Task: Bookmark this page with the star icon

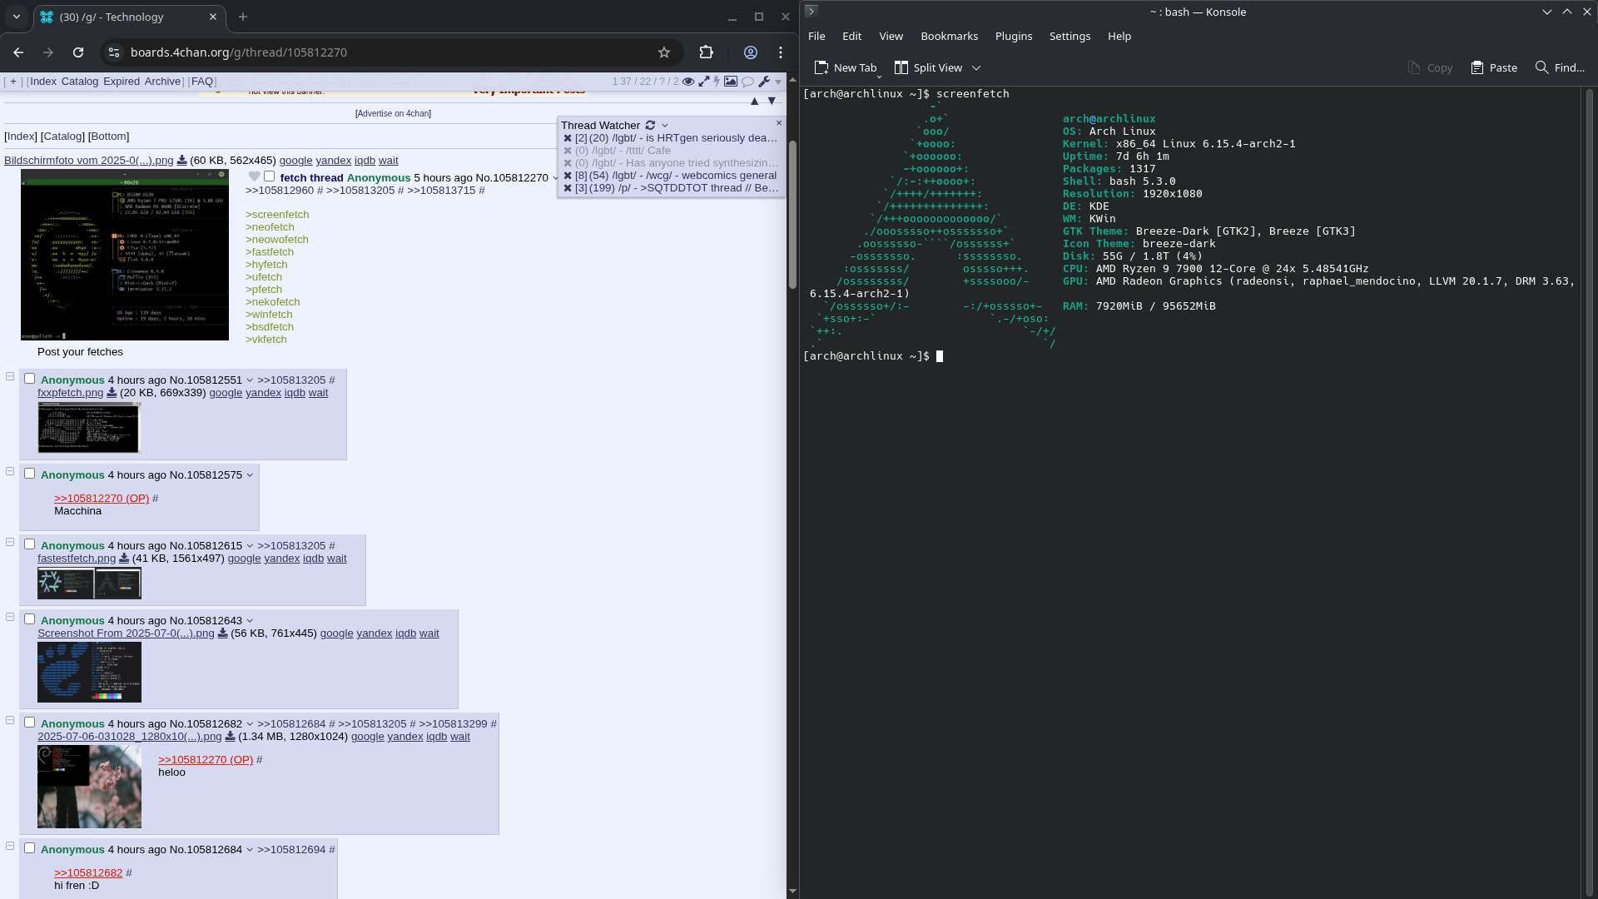Action: pyautogui.click(x=664, y=52)
